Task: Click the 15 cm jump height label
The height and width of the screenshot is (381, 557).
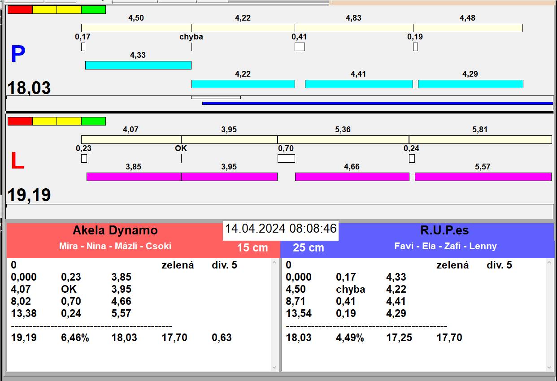Action: click(x=252, y=248)
